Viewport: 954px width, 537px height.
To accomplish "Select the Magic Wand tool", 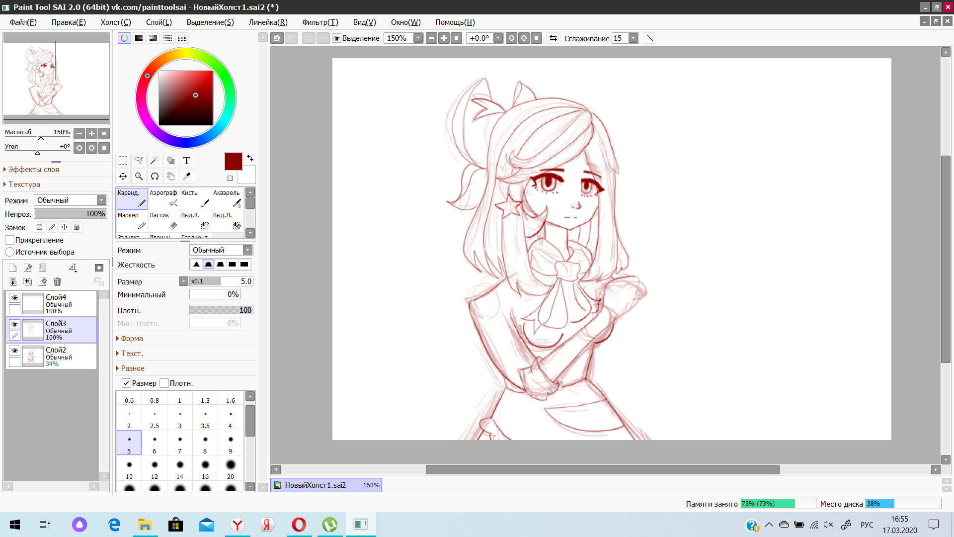I will click(x=155, y=160).
